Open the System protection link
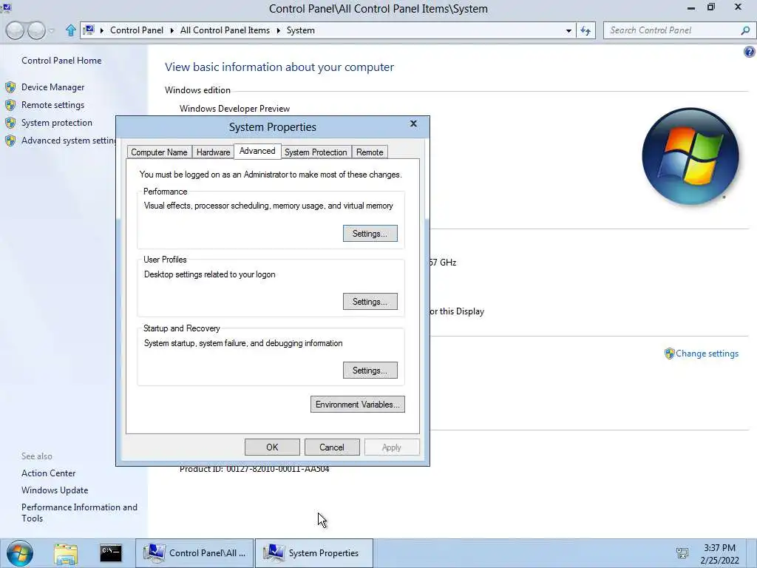Viewport: 757px width, 568px height. tap(56, 123)
